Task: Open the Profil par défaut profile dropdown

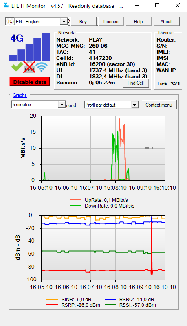Action: pyautogui.click(x=111, y=105)
